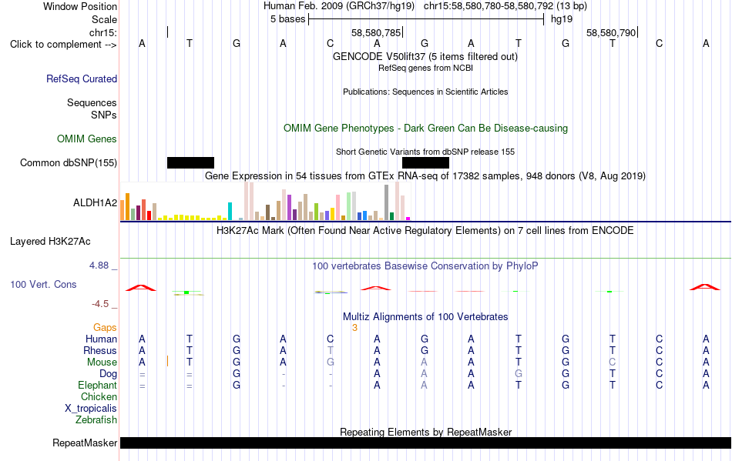Click the hg19 label beside the scale bar

point(562,19)
